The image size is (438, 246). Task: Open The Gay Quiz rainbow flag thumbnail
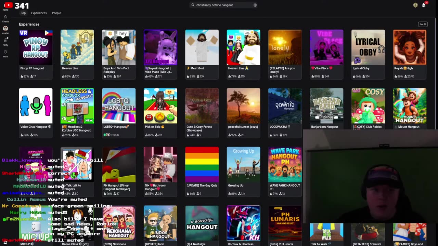point(202,165)
